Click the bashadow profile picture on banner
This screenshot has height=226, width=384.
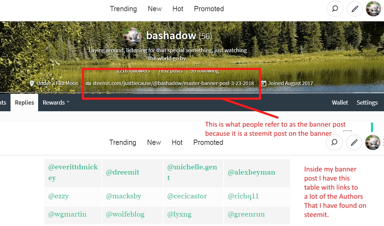[x=132, y=37]
